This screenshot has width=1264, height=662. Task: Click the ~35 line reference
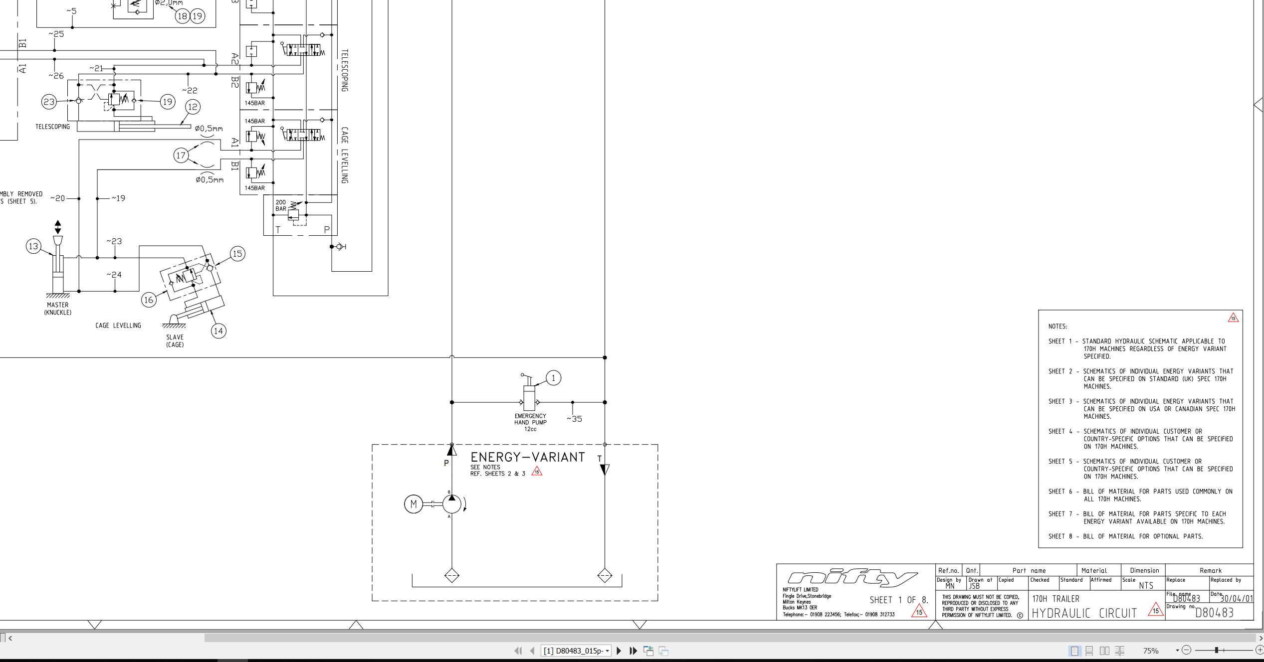(x=574, y=419)
